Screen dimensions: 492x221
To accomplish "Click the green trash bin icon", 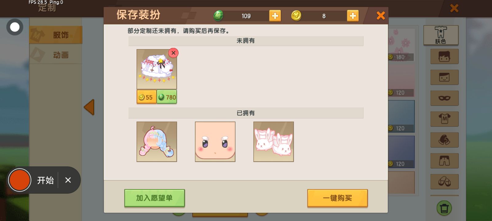I will pos(444,208).
